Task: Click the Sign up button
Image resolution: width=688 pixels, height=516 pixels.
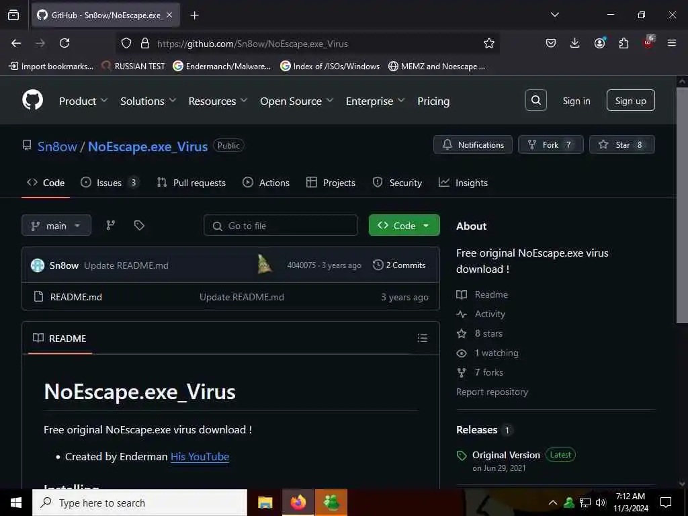Action: coord(630,101)
